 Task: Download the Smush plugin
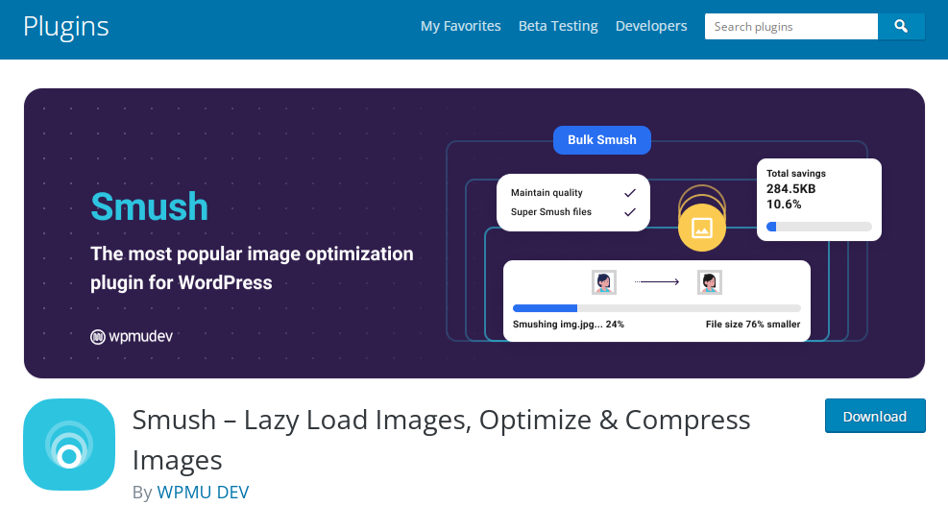[x=875, y=416]
